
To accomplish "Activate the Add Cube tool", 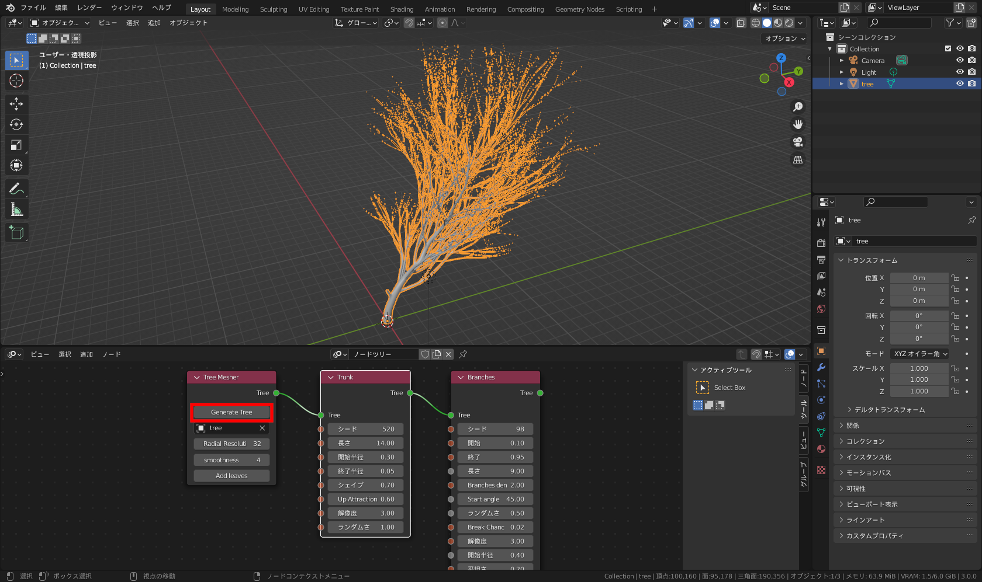I will [x=16, y=232].
